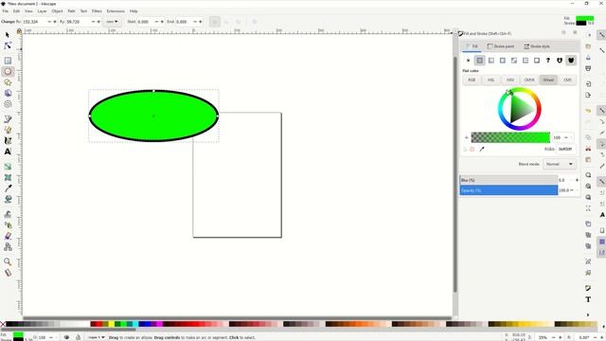Viewport: 606px width, 341px height.
Task: Toggle guide lock icon at ruler corner
Action: (x=19, y=31)
